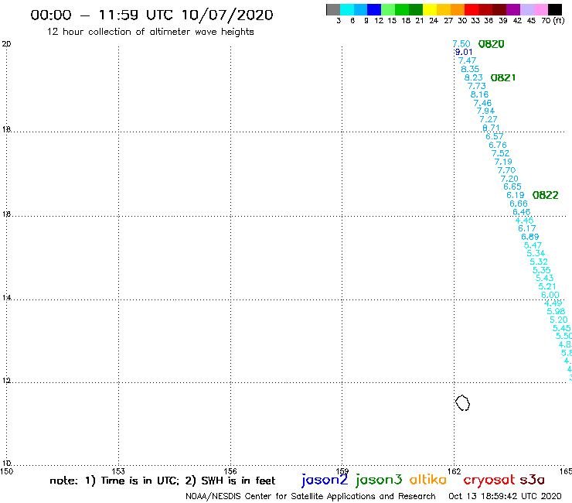Click the 0821 time stamp
This screenshot has width=572, height=503.
(x=503, y=78)
